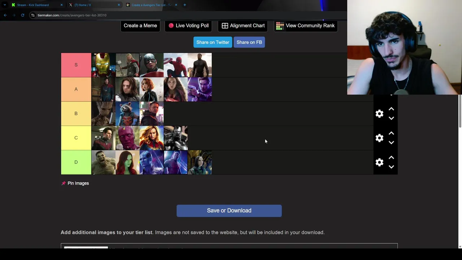
Task: Click Share on Twitter
Action: point(213,42)
